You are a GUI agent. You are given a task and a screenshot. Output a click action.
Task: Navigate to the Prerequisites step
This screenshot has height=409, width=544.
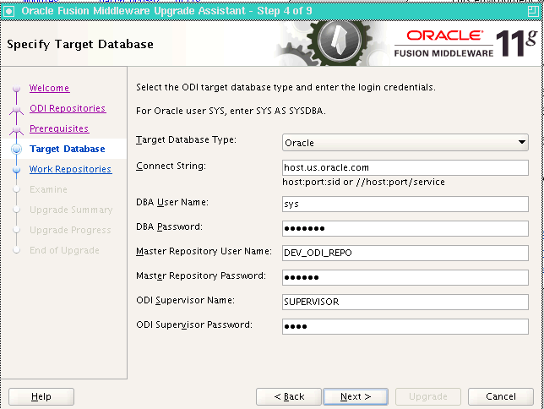tap(59, 128)
